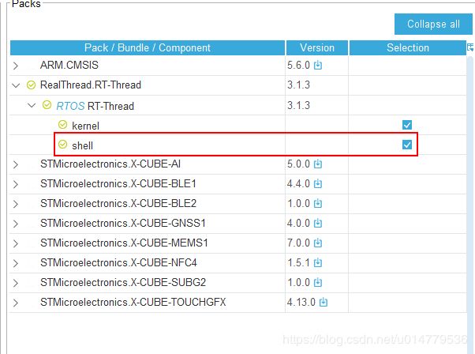
Task: Click the Collapse all button
Action: [433, 24]
